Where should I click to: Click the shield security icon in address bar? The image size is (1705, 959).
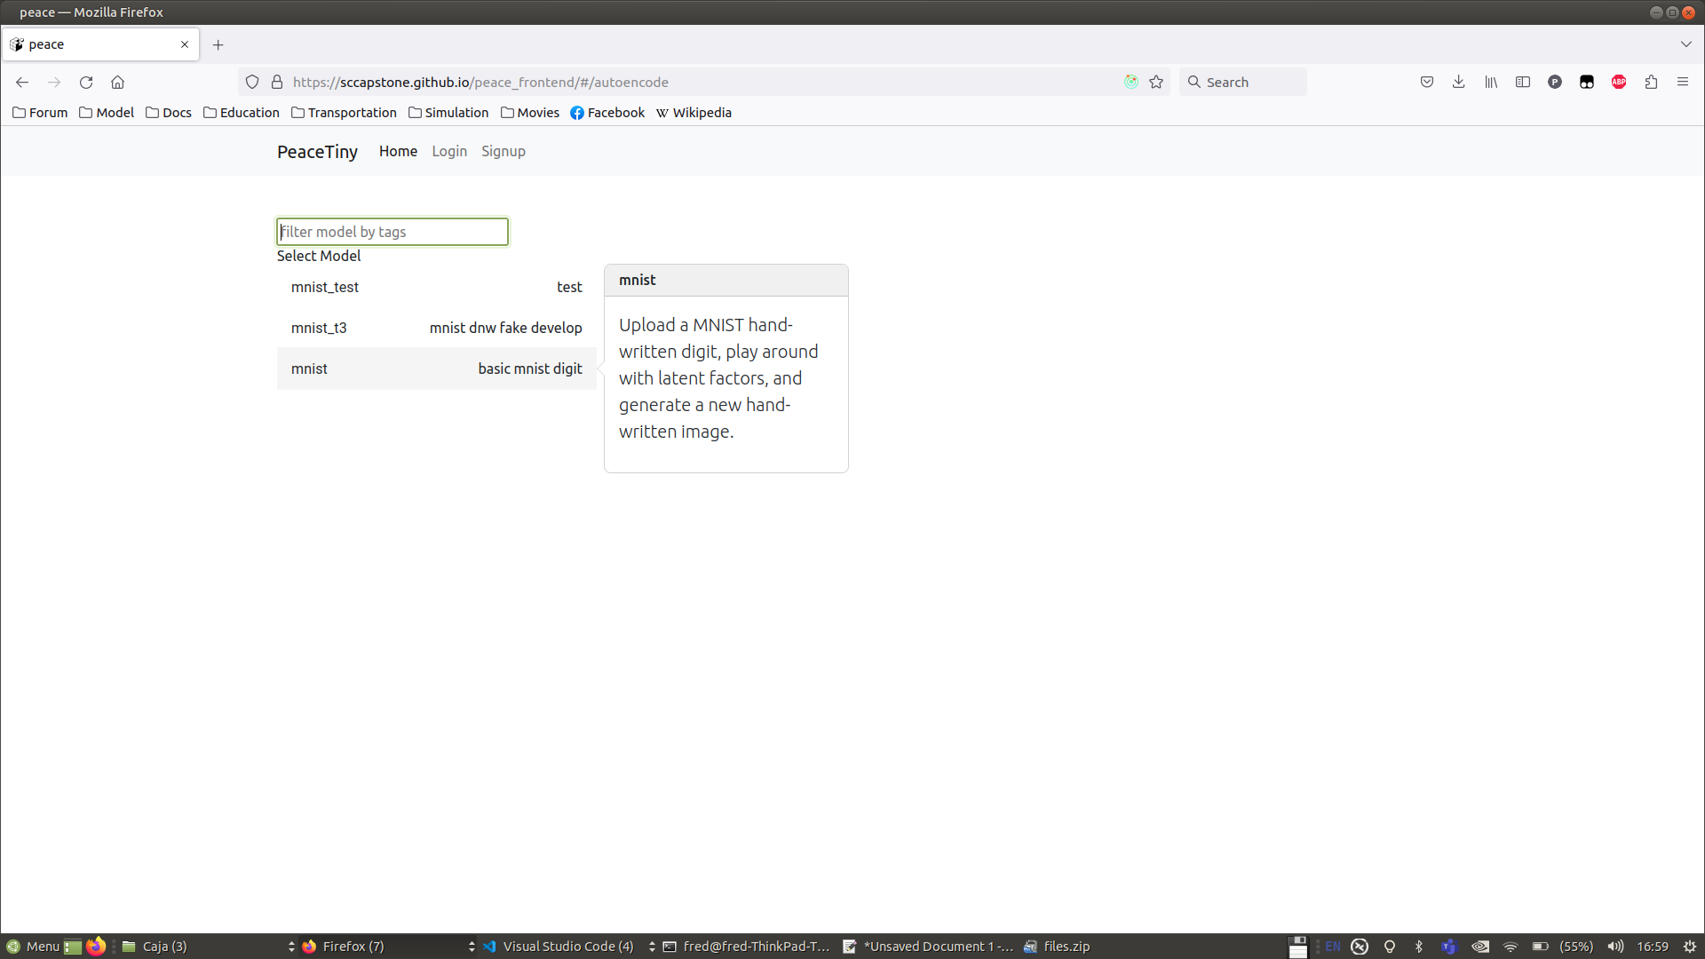click(252, 82)
